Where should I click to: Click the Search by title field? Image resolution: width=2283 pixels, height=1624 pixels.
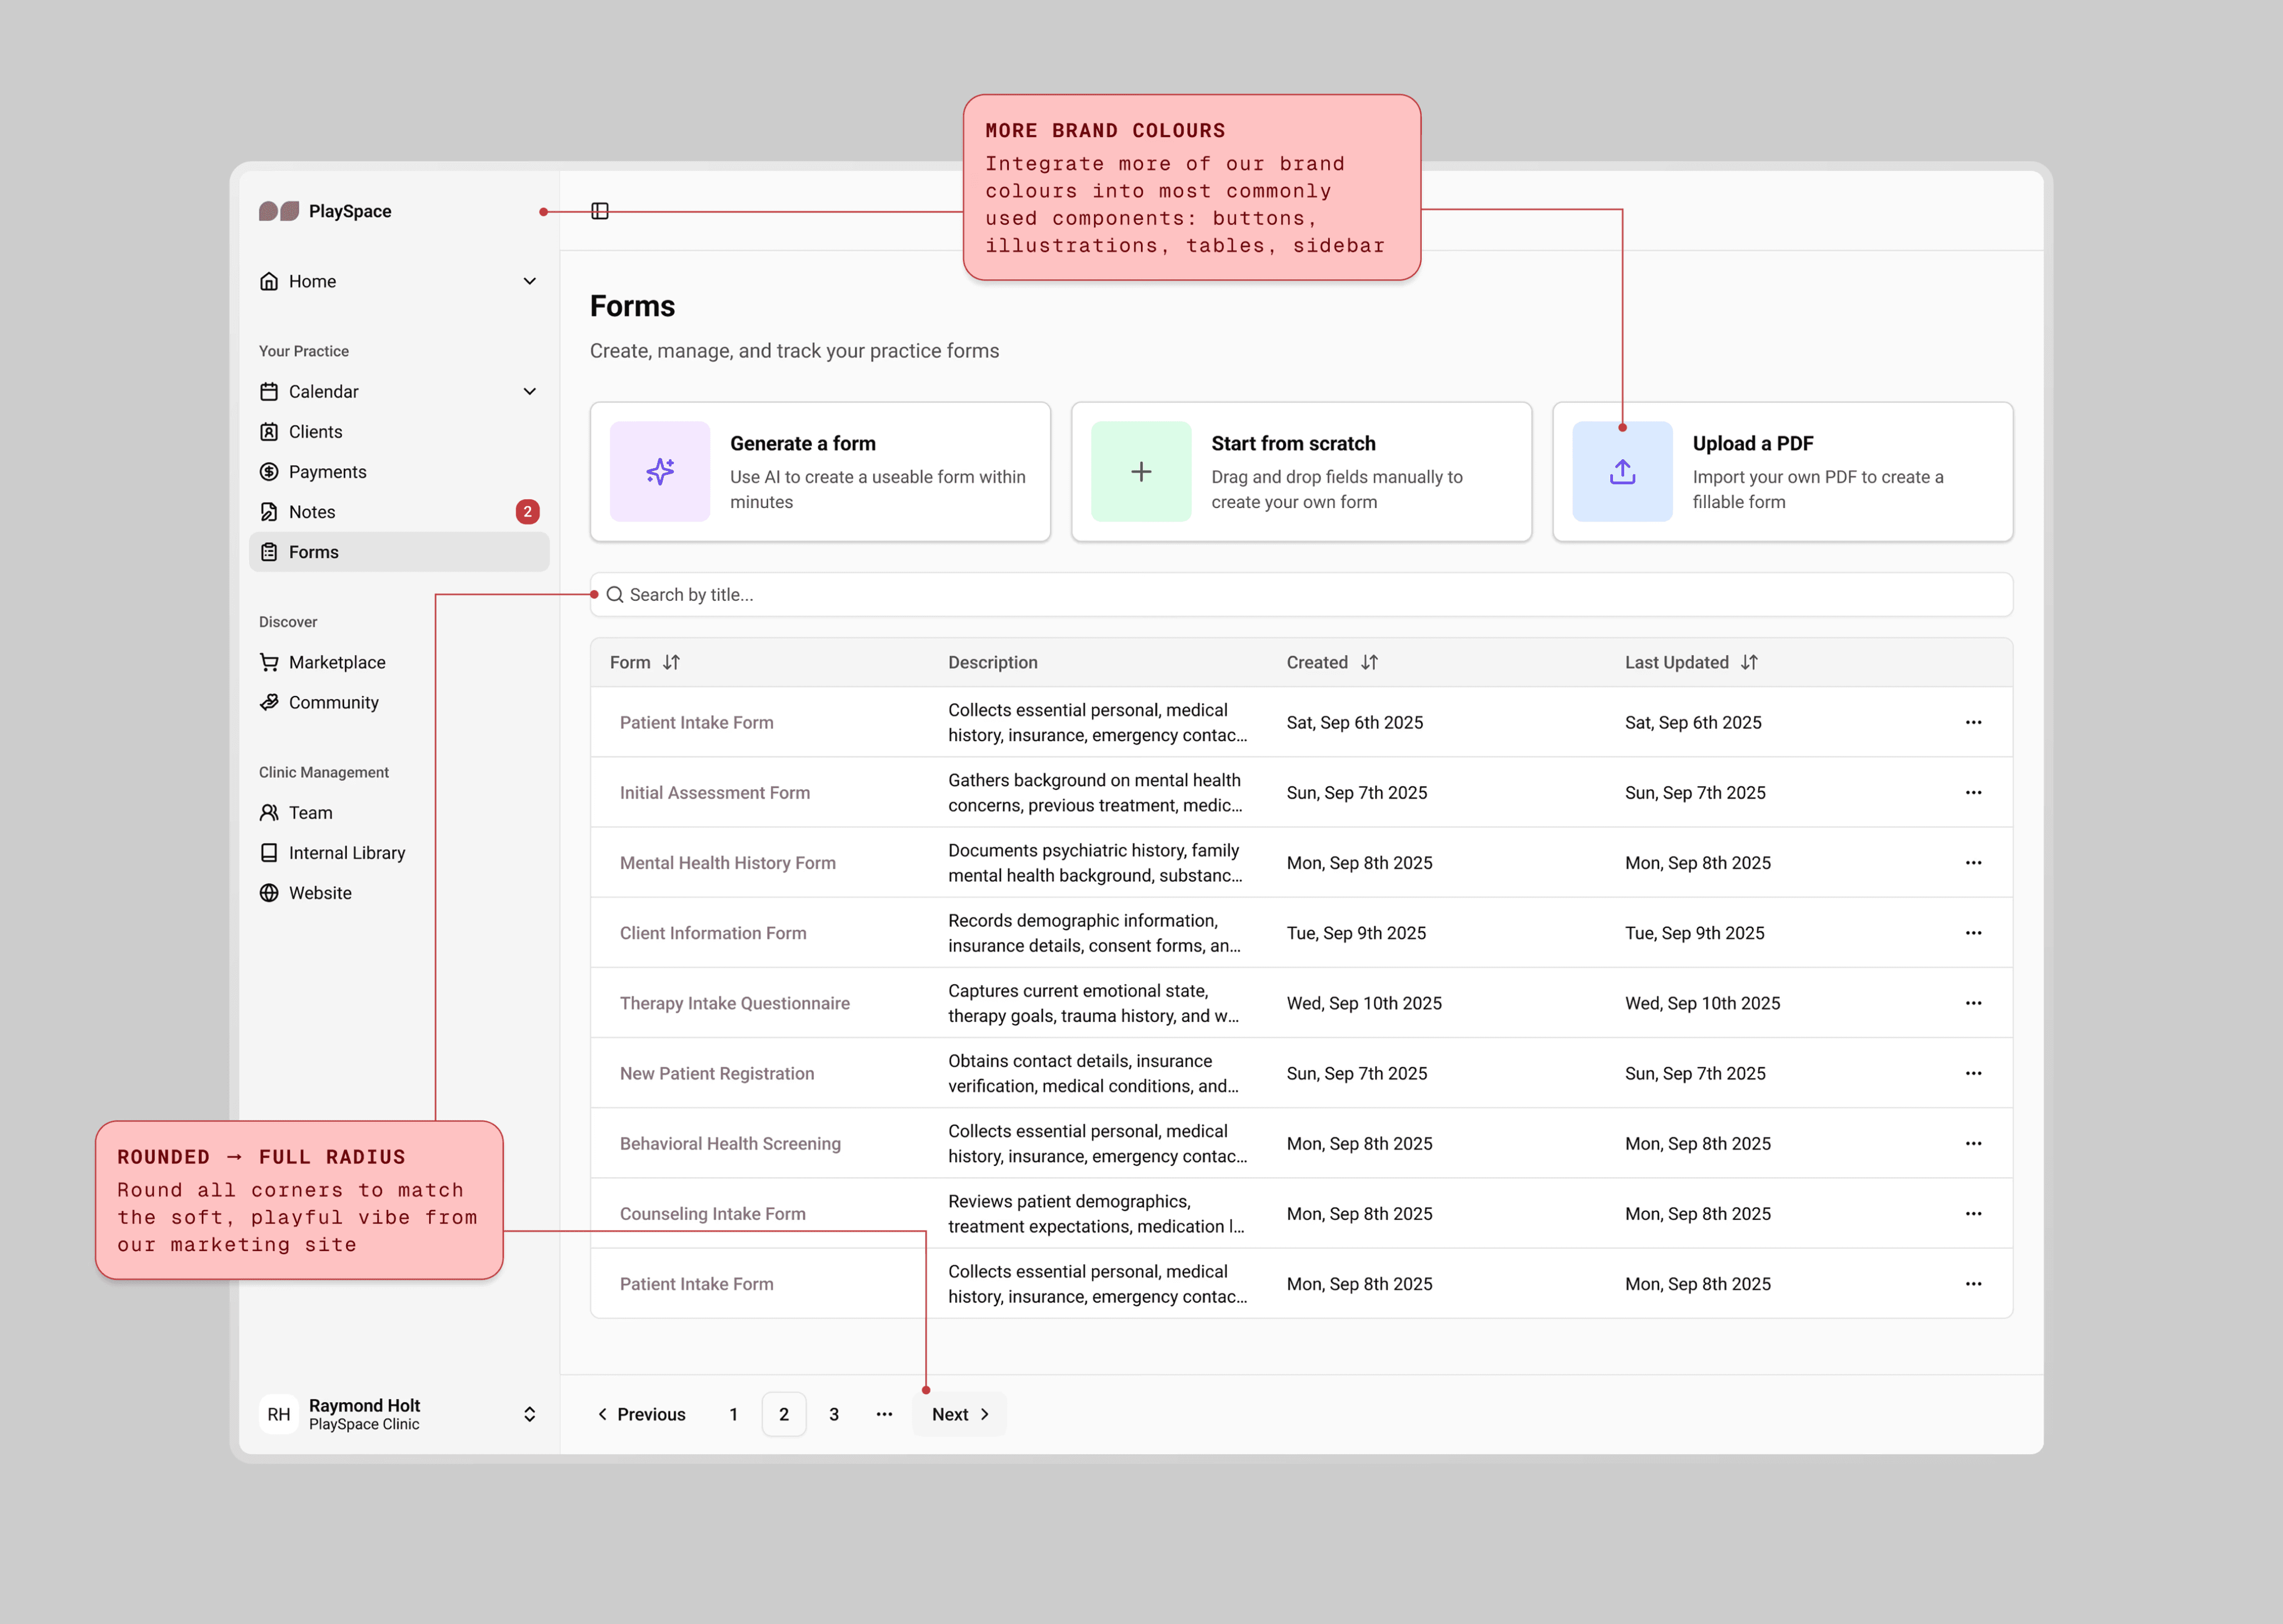coord(1300,594)
